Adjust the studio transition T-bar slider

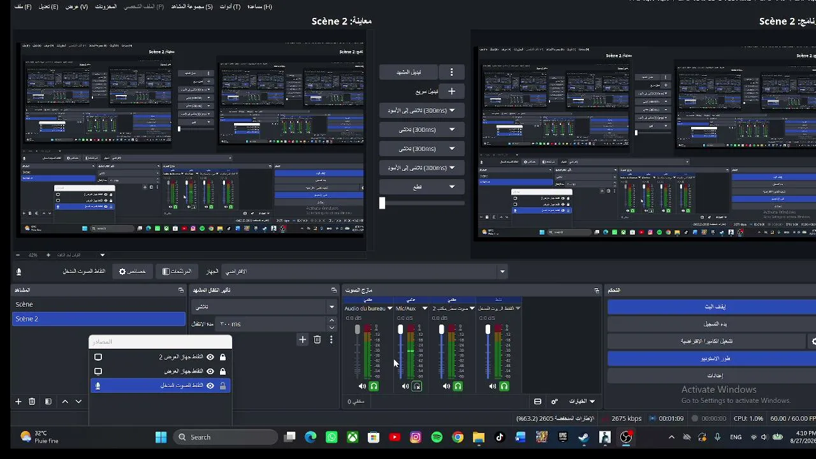point(382,203)
